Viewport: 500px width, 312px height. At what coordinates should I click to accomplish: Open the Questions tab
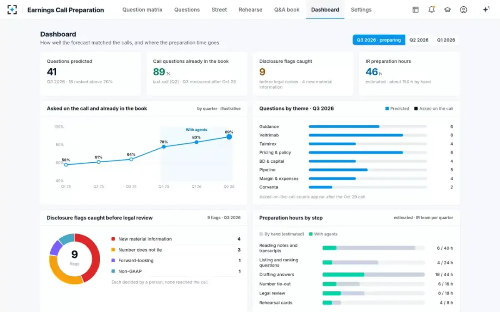(x=187, y=10)
